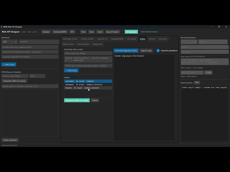Screen dimensions: 230x172
Task: Open the OpenAPI 3.0 tab
Action: click(102, 39)
